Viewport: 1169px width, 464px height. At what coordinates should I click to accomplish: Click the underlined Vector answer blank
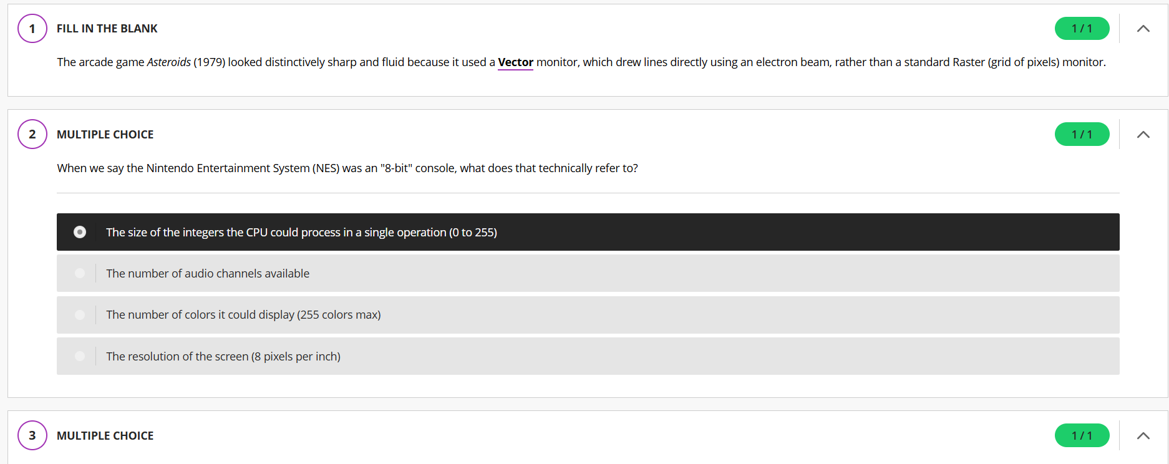[x=515, y=62]
